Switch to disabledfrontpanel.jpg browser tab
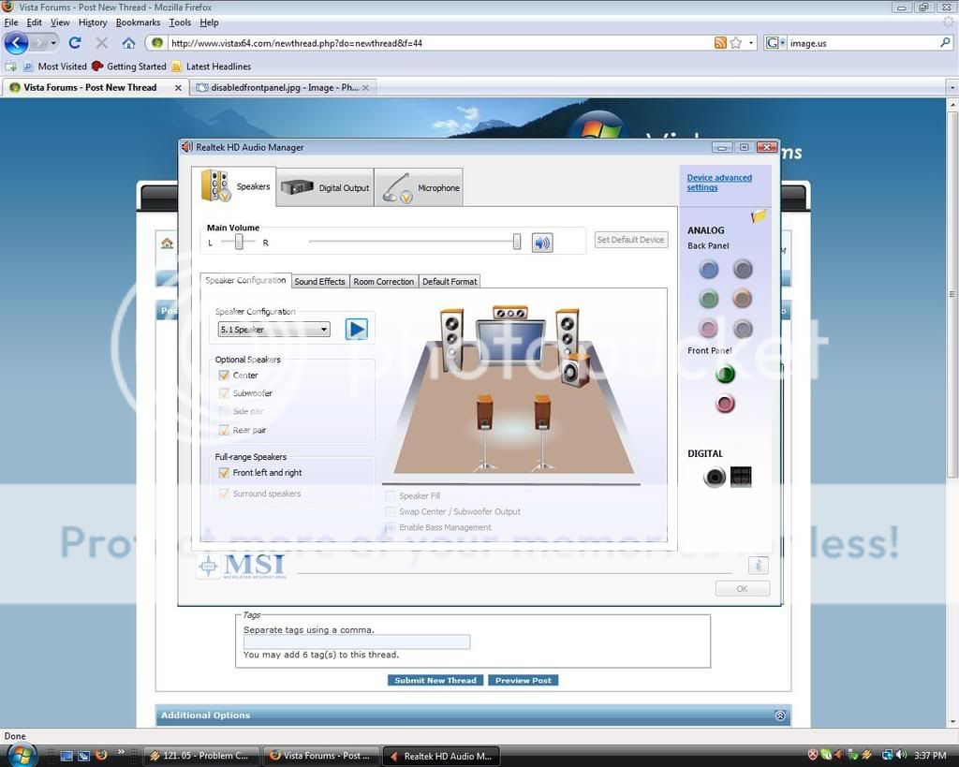 (283, 87)
